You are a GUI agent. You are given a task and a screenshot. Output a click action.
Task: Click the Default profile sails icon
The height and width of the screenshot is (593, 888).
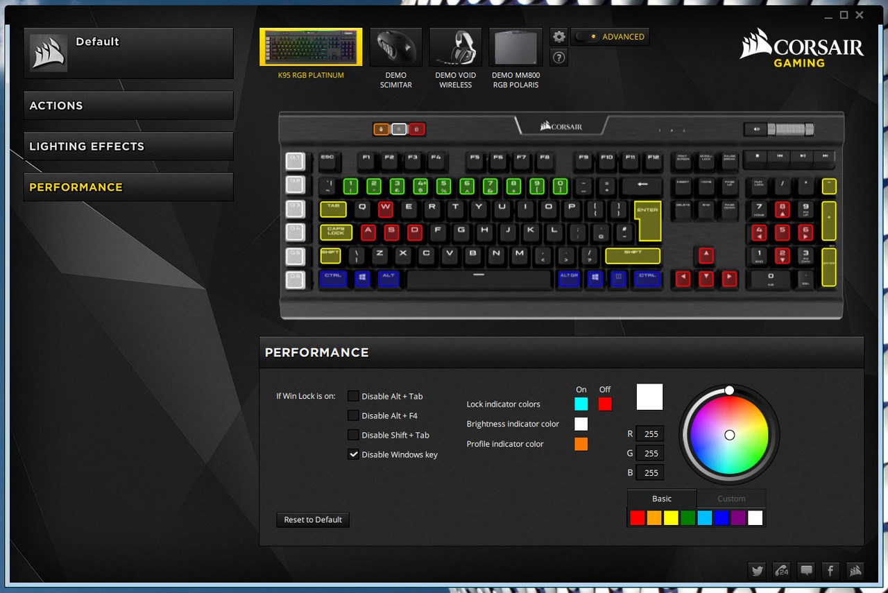[49, 53]
